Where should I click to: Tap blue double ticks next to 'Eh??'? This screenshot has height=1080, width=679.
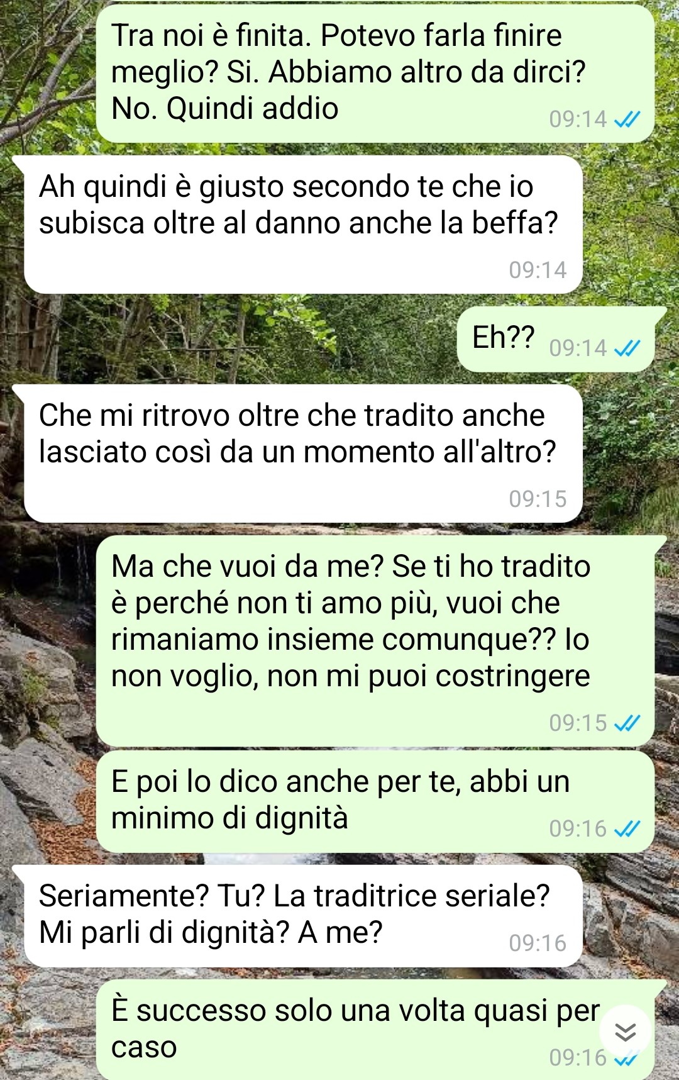tap(627, 348)
